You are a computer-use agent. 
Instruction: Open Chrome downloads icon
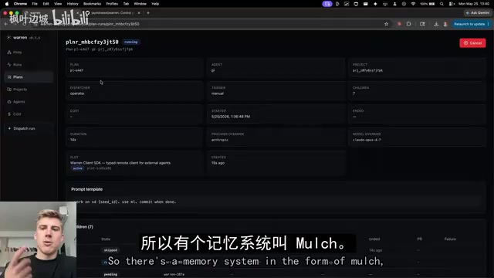pos(436,24)
